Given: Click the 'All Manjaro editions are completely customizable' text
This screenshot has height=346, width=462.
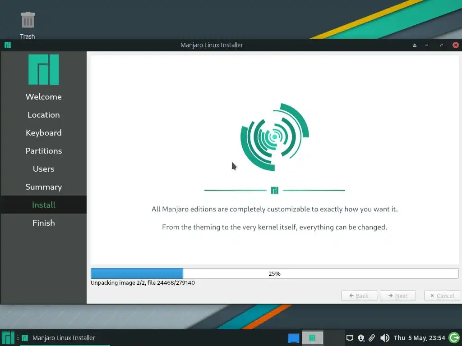Looking at the screenshot, I should click(x=275, y=209).
